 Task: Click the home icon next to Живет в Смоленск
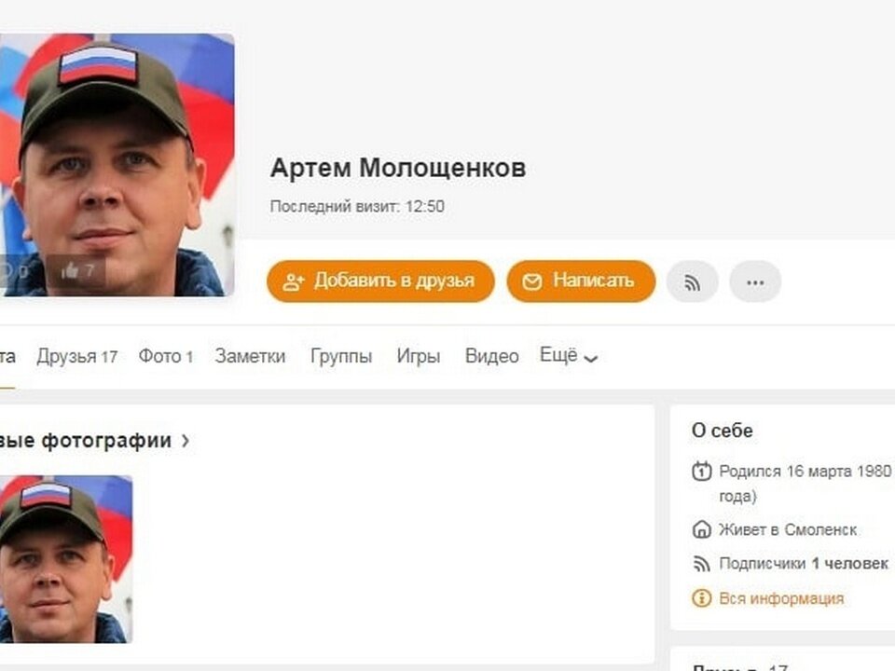[701, 529]
